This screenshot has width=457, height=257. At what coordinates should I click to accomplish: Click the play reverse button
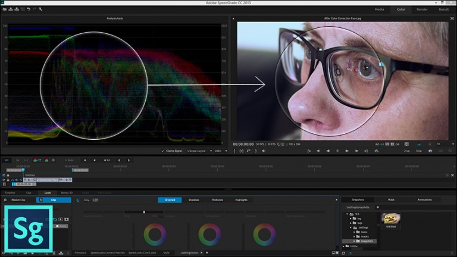(328, 151)
